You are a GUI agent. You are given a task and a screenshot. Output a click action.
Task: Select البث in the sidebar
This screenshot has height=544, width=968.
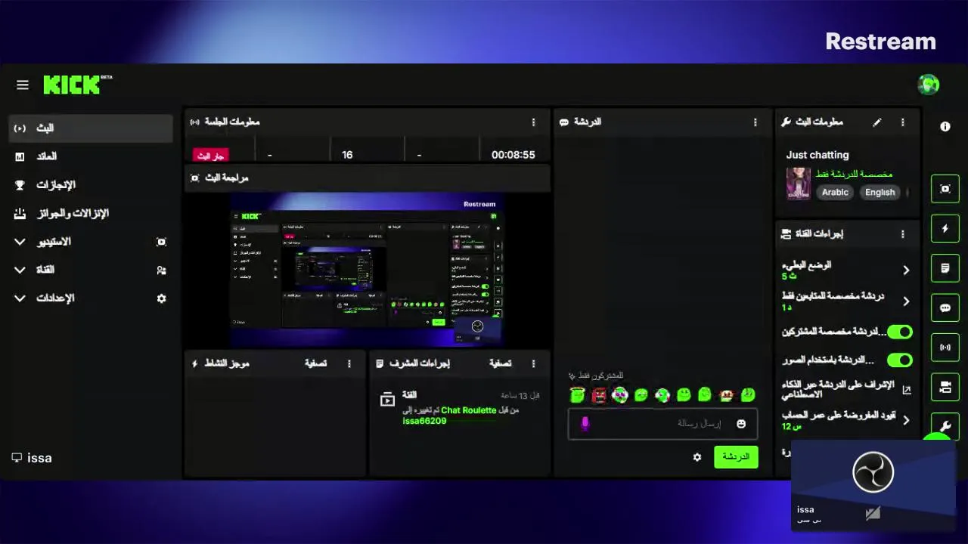(91, 128)
